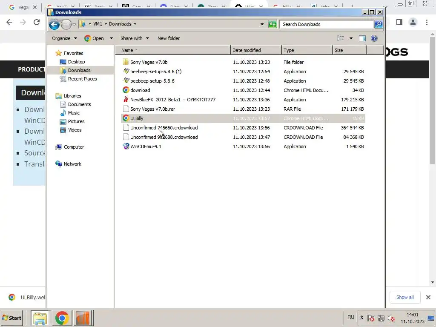Screen dimensions: 436x327
Task: Expand the arrow after Downloads breadcrumb
Action: click(135, 24)
